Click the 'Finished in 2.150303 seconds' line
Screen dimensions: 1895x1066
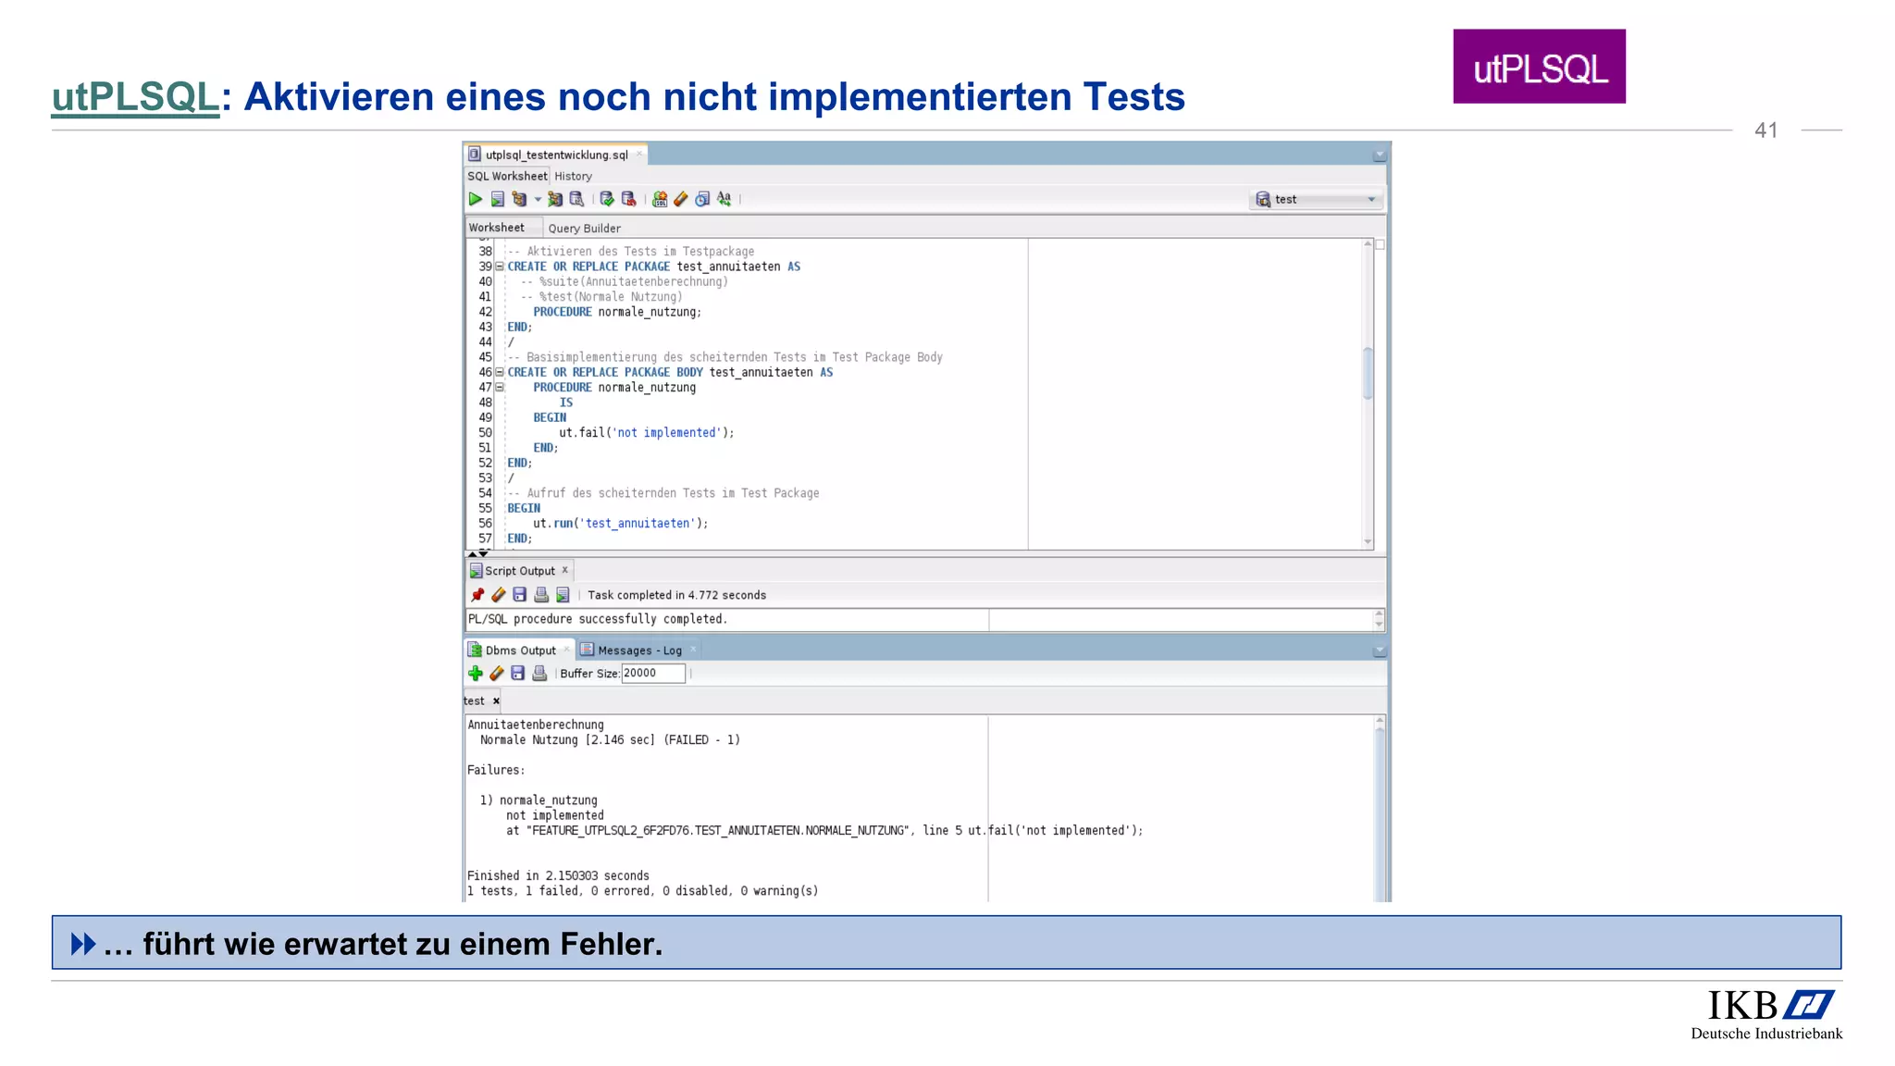click(558, 876)
